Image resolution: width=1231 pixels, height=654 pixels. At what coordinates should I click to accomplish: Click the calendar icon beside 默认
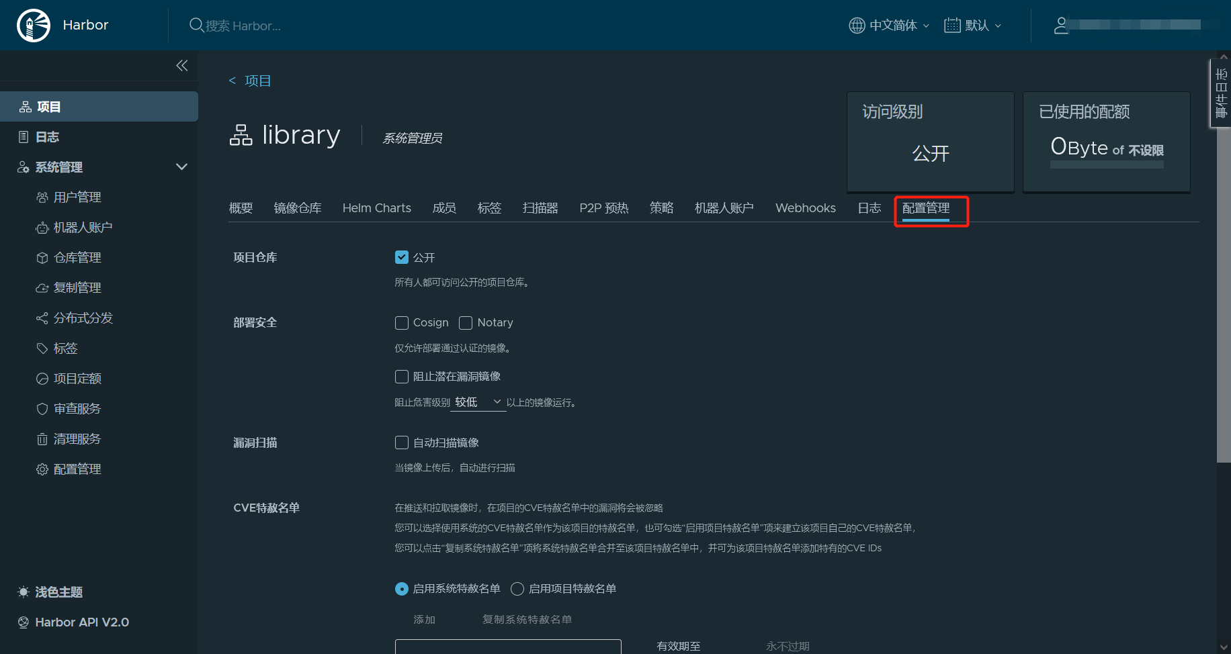952,26
